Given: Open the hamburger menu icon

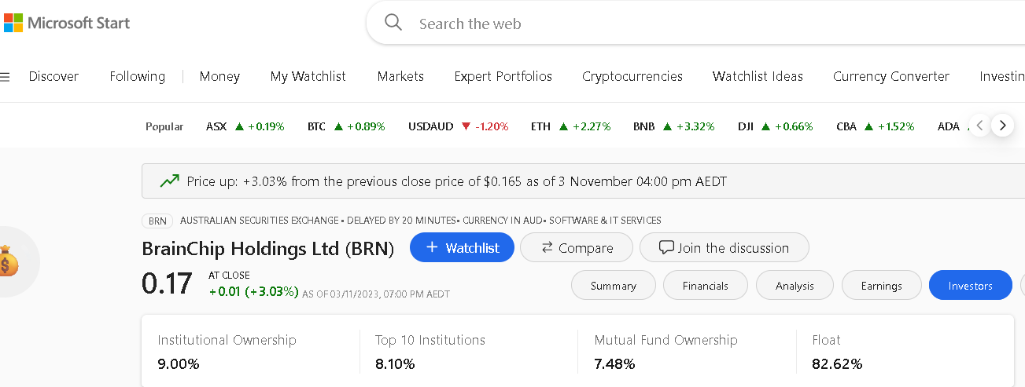Looking at the screenshot, I should [6, 77].
